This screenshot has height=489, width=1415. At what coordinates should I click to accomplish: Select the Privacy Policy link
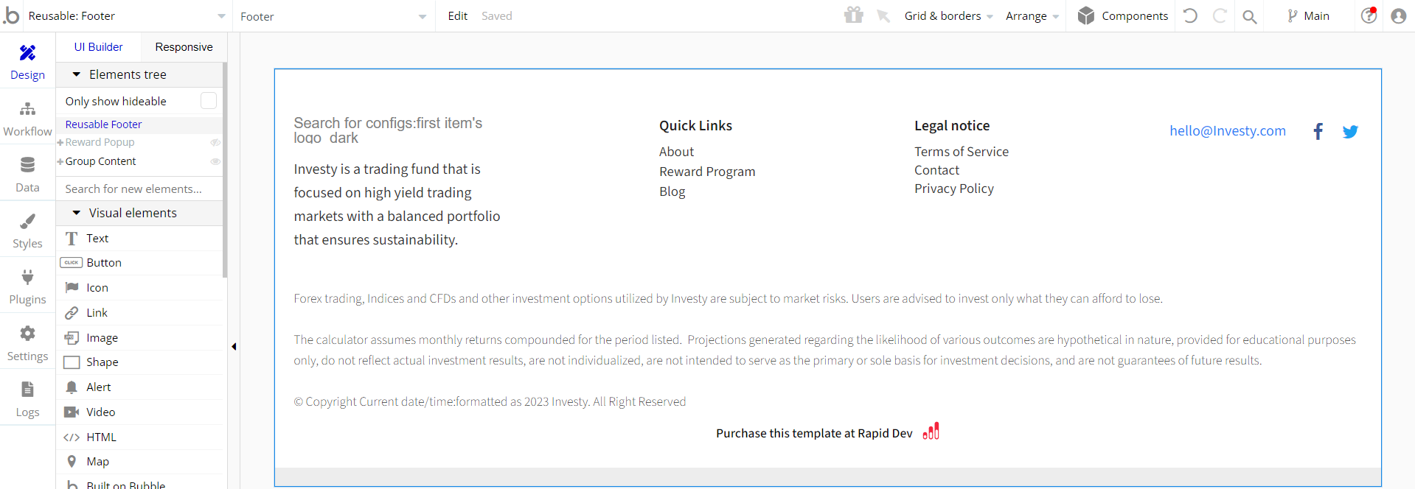[x=954, y=189]
